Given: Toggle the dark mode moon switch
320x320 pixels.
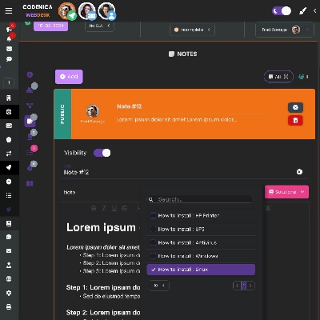Looking at the screenshot, I should click(x=282, y=11).
